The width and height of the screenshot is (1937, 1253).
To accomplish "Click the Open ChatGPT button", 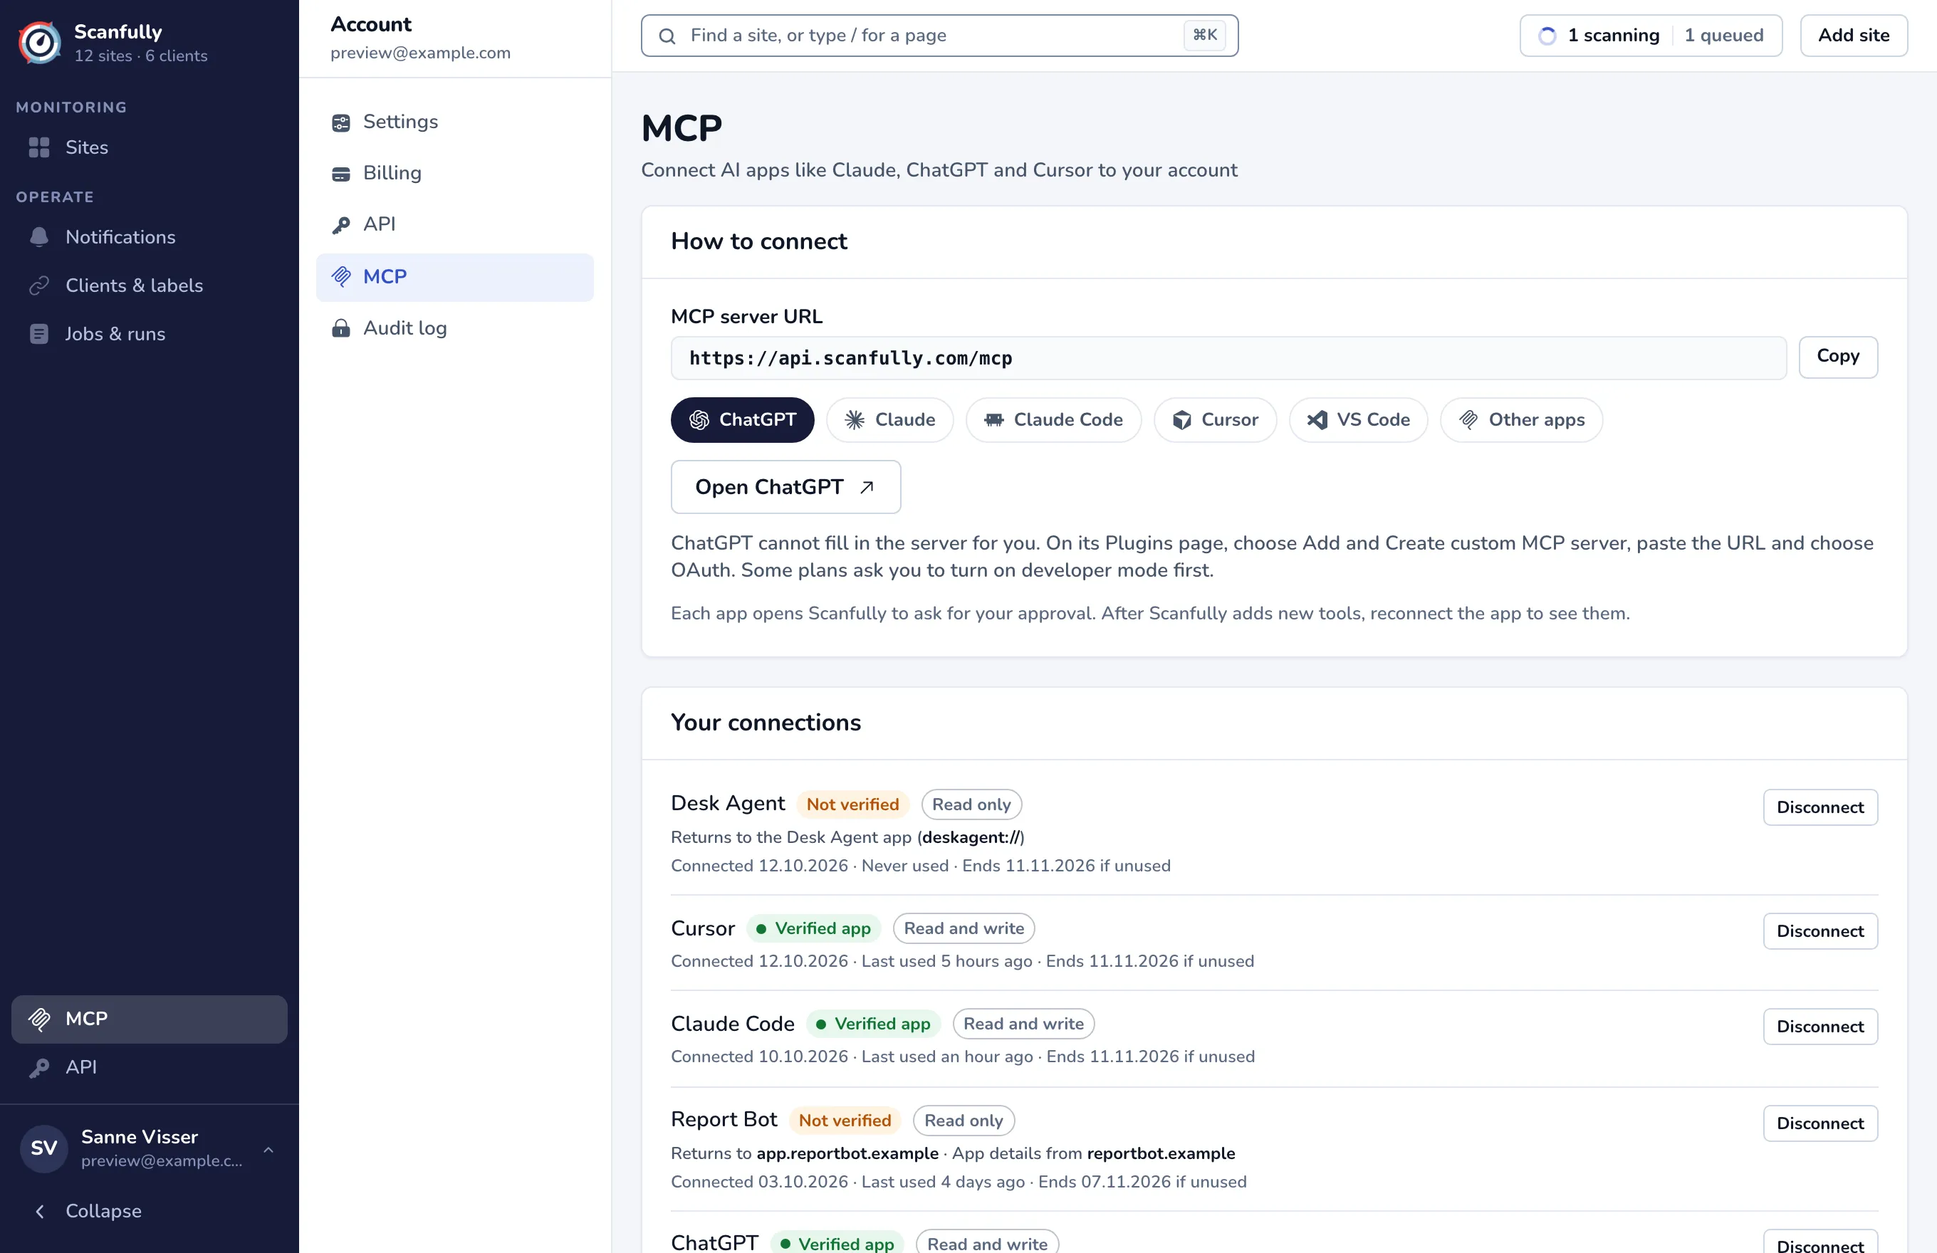I will coord(785,488).
